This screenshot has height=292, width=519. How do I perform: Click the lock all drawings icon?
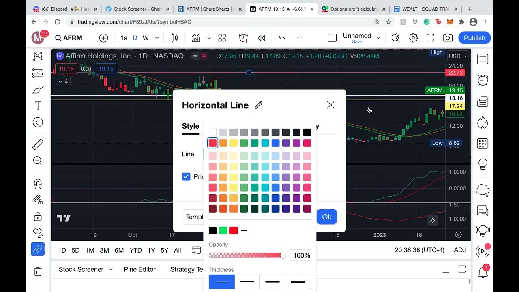tap(38, 217)
